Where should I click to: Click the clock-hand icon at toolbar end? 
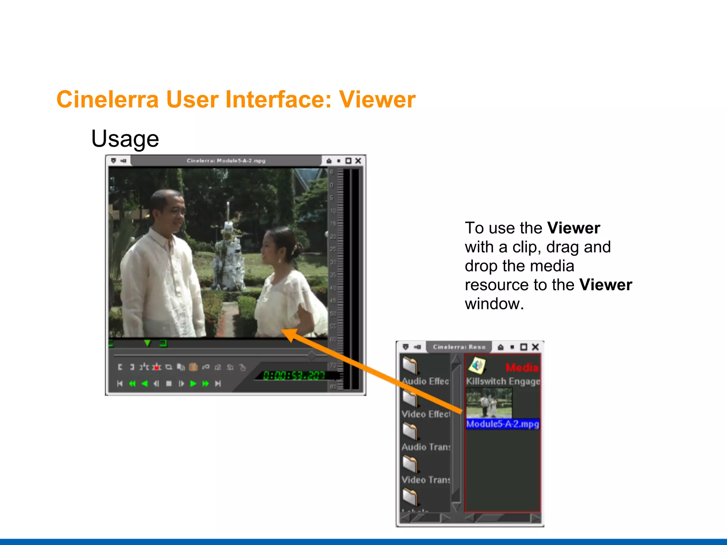coord(242,367)
